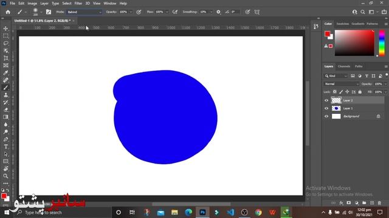Open the Image menu
Image resolution: width=389 pixels, height=218 pixels.
click(x=32, y=4)
